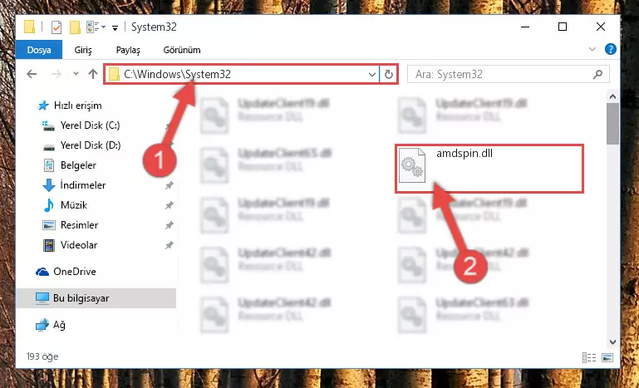Open Customize Quick Access Toolbar dropdown
Viewport: 639px width, 388px height.
click(x=115, y=27)
